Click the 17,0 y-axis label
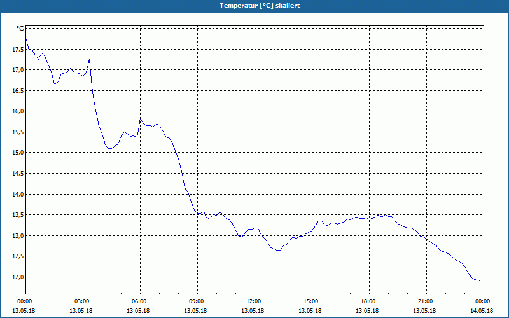This screenshot has width=509, height=318. pyautogui.click(x=18, y=70)
